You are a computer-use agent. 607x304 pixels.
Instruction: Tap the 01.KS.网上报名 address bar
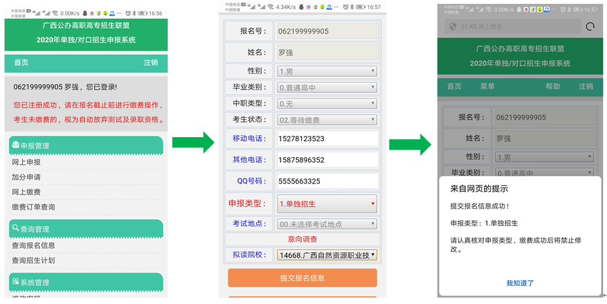click(513, 26)
